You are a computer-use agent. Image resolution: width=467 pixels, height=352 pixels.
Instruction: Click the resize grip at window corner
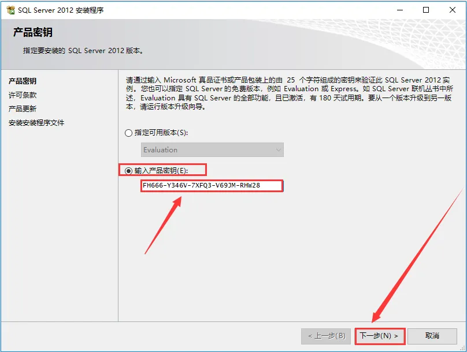462,348
